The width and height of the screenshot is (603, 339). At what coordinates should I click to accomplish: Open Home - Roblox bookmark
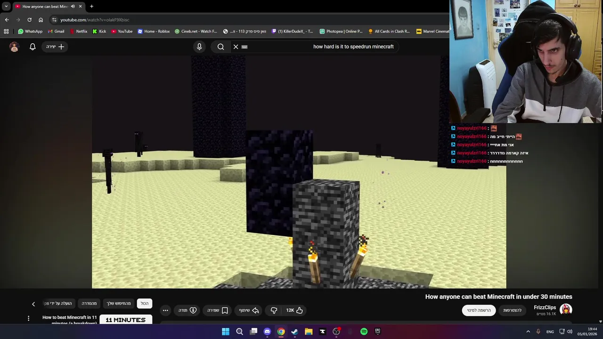click(154, 31)
